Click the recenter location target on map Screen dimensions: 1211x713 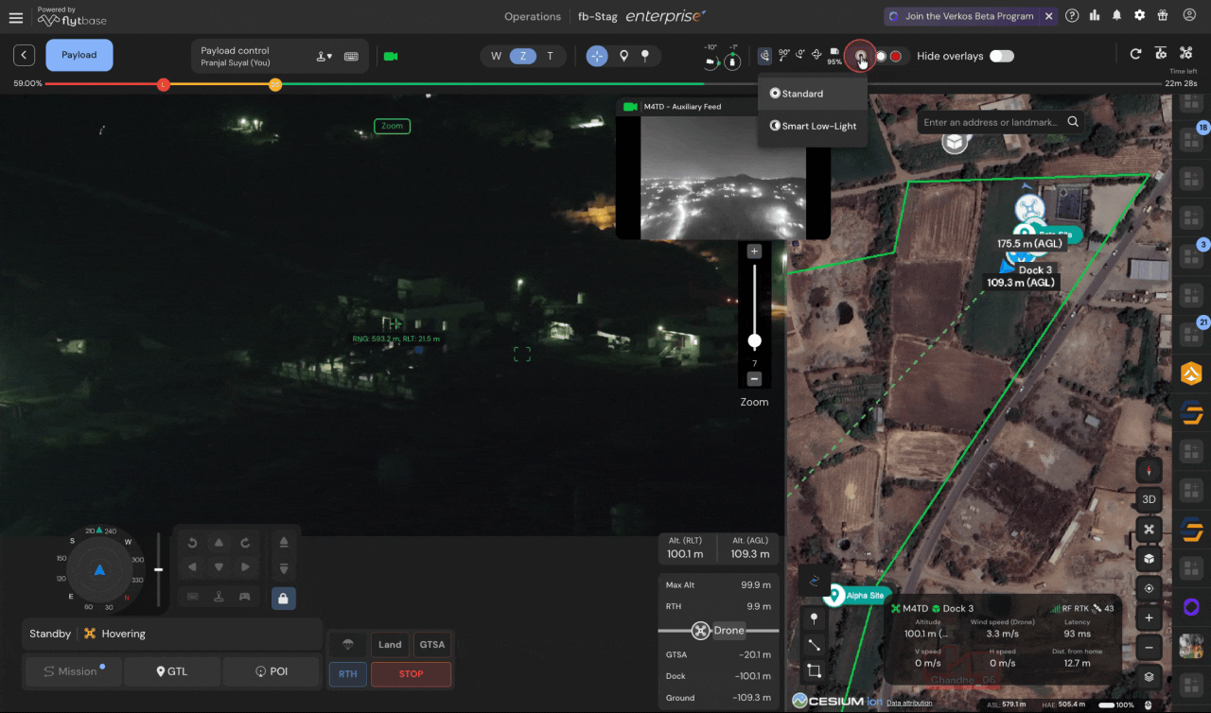(1150, 588)
